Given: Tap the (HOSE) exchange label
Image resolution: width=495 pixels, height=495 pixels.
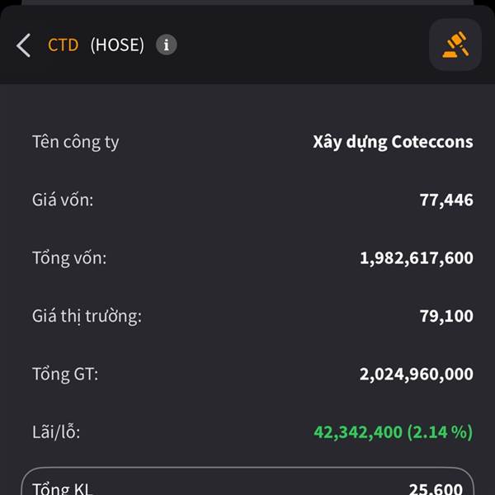Looking at the screenshot, I should 117,45.
